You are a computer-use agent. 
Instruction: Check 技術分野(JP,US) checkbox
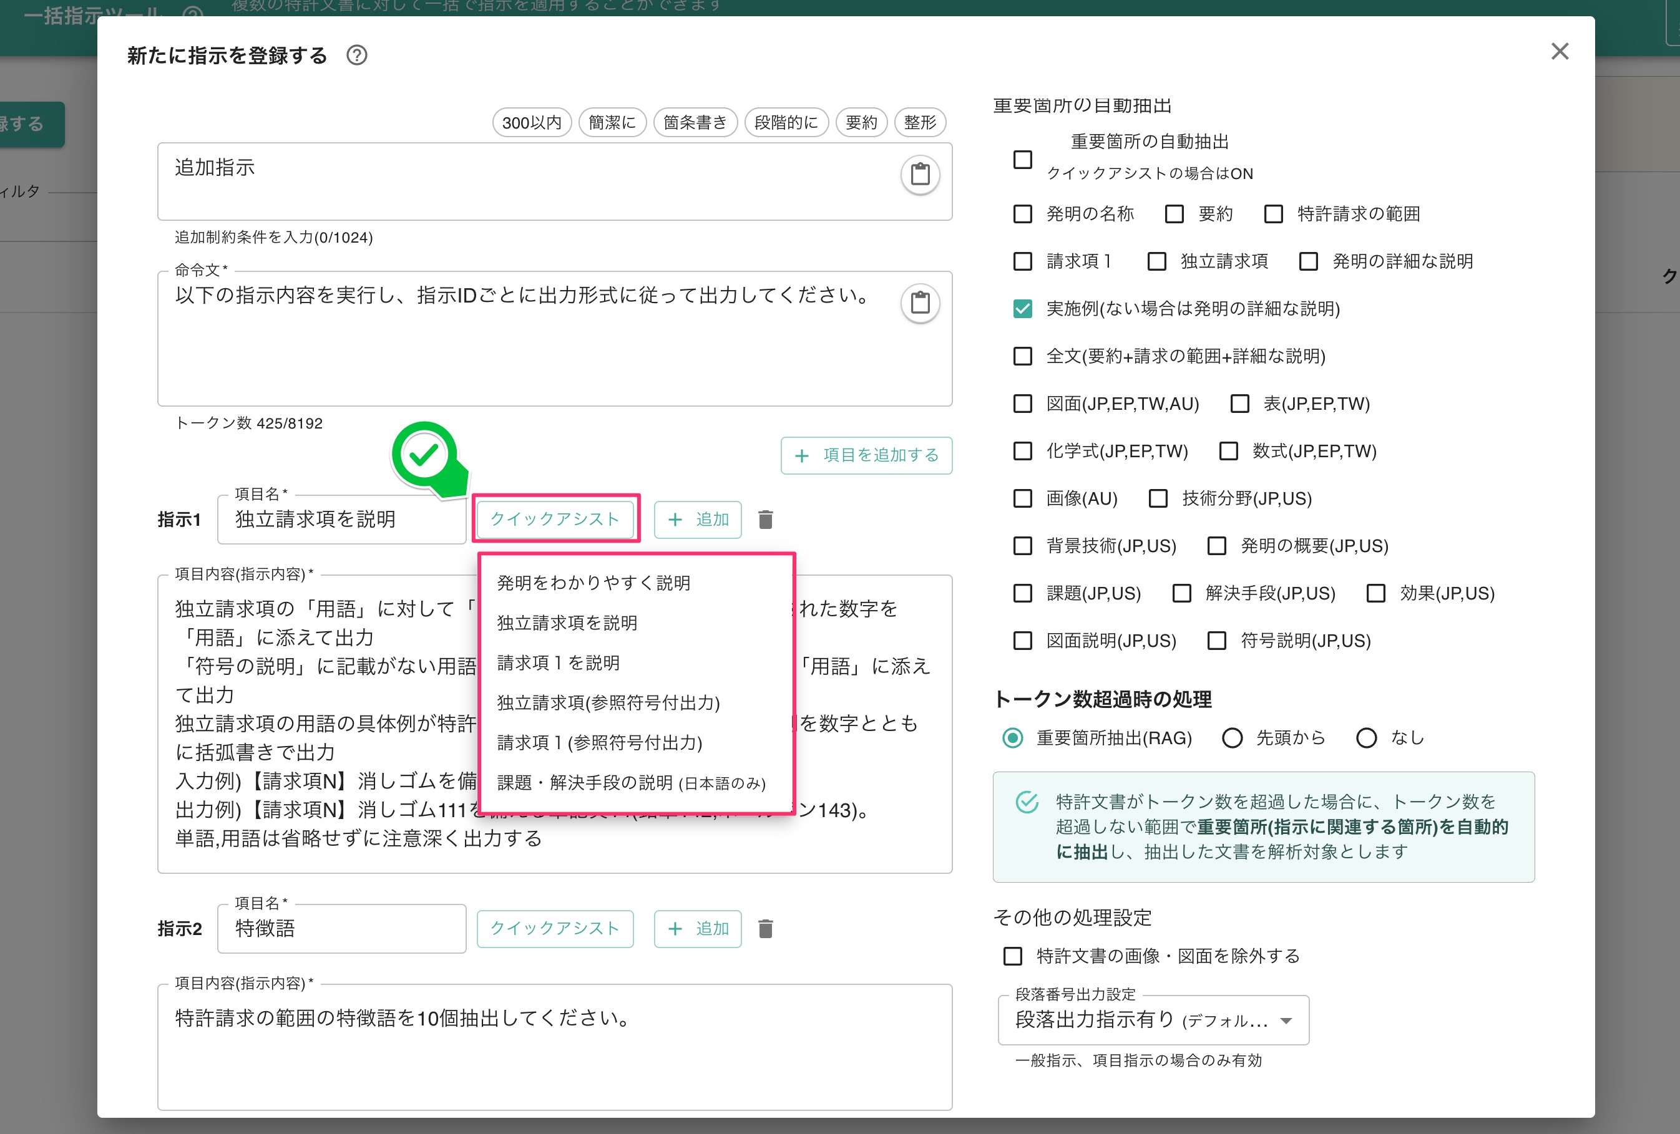coord(1158,499)
